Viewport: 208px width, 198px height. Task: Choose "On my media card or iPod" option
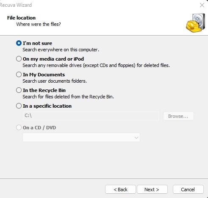click(19, 59)
